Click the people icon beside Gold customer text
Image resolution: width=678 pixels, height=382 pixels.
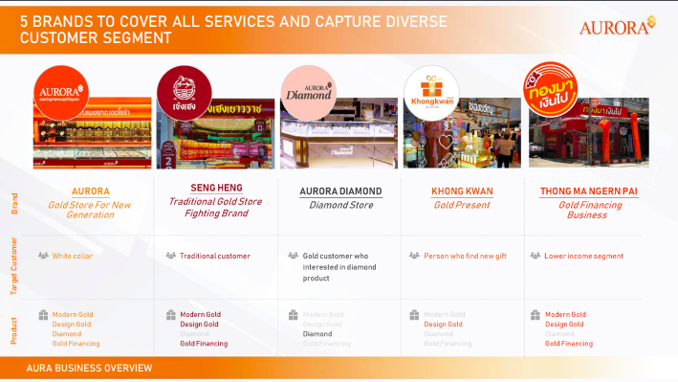pos(294,256)
